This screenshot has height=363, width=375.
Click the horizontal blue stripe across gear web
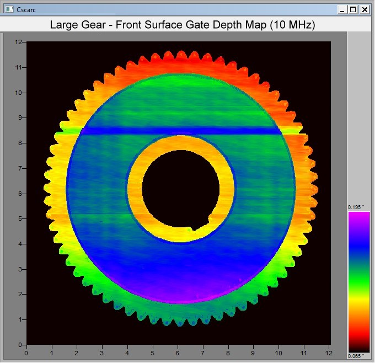(x=180, y=130)
